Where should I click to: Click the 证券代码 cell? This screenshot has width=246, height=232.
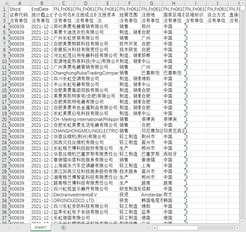click(x=20, y=15)
